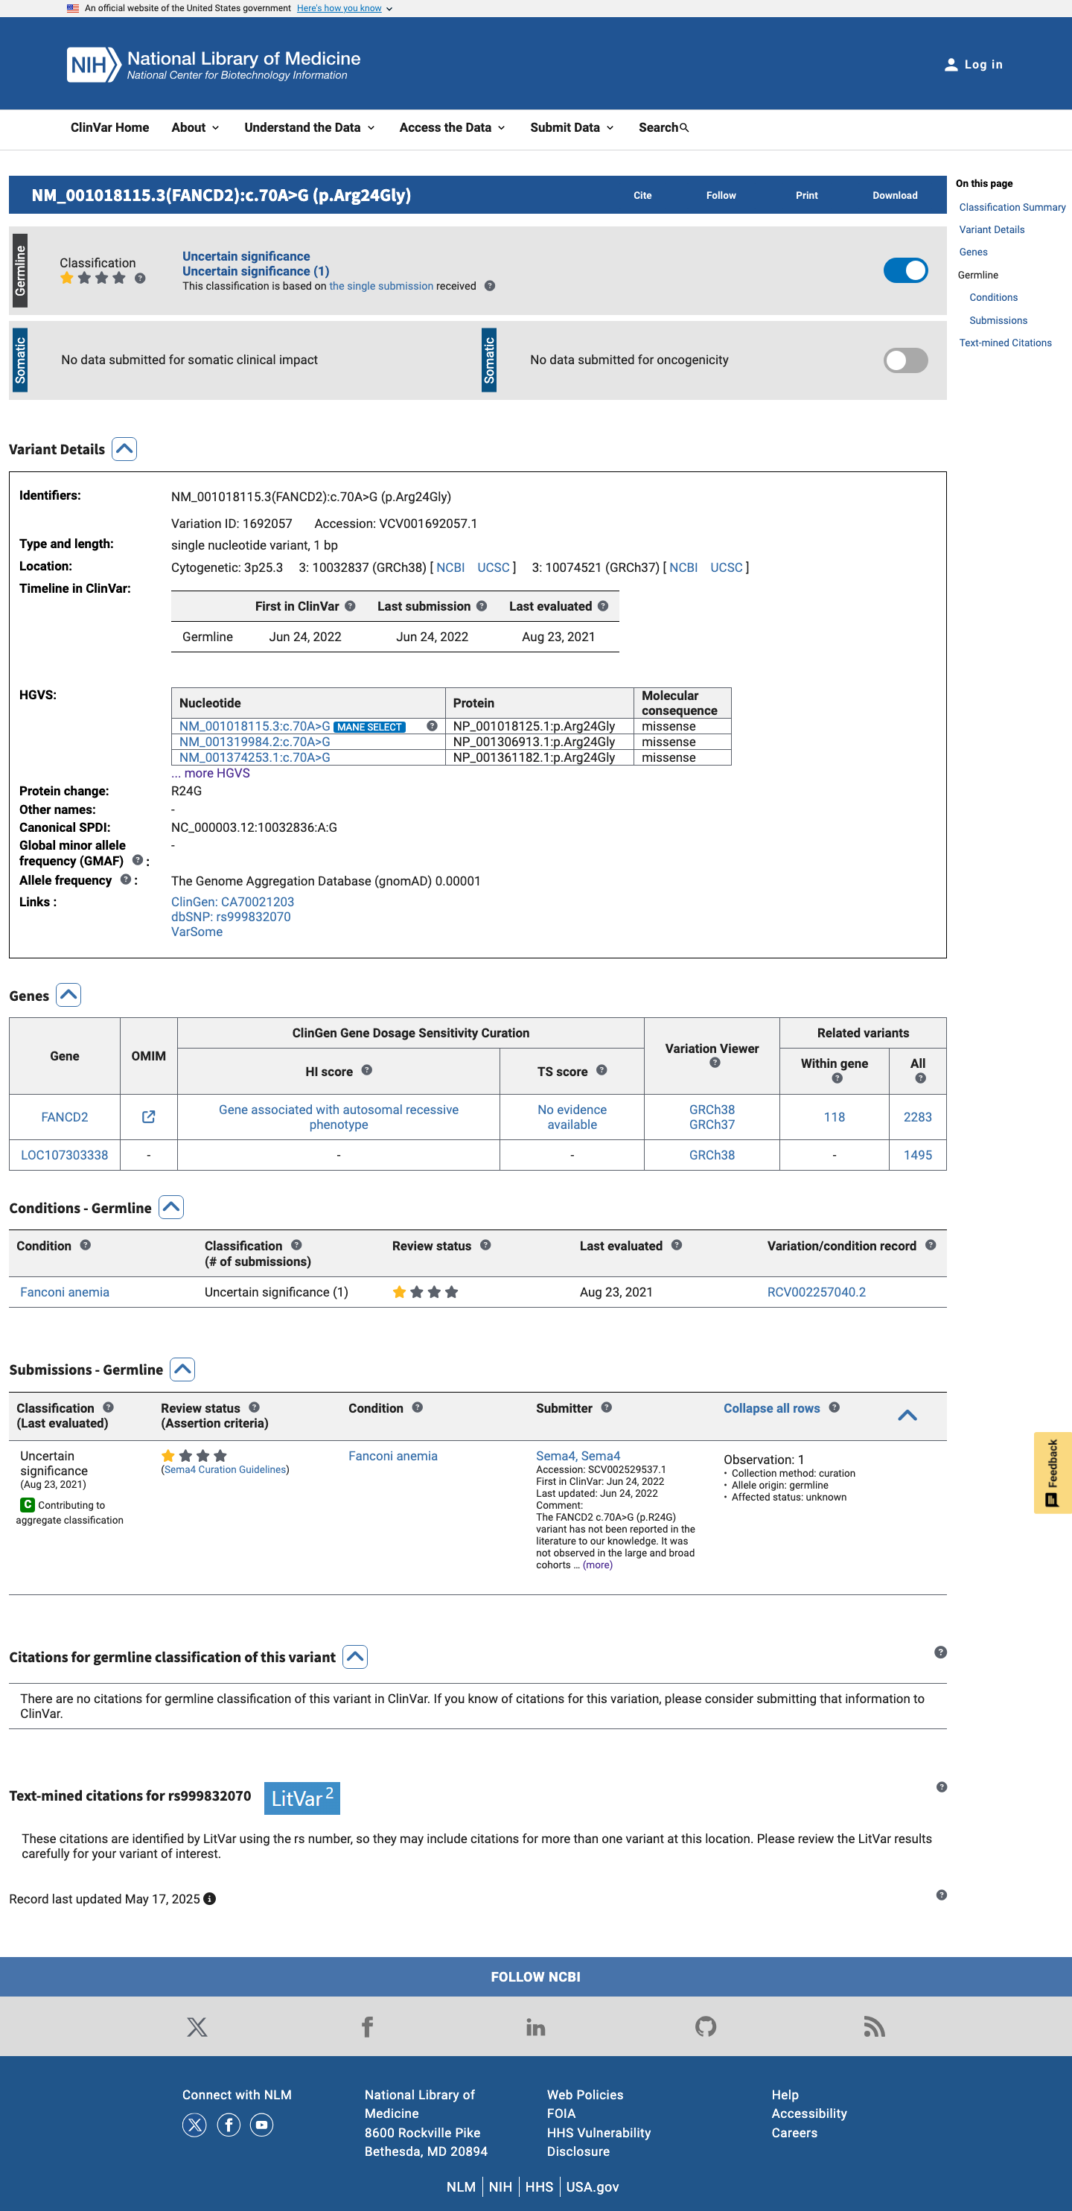Viewport: 1072px width, 2211px height.
Task: Click the info icon after Record last updated
Action: [209, 1898]
